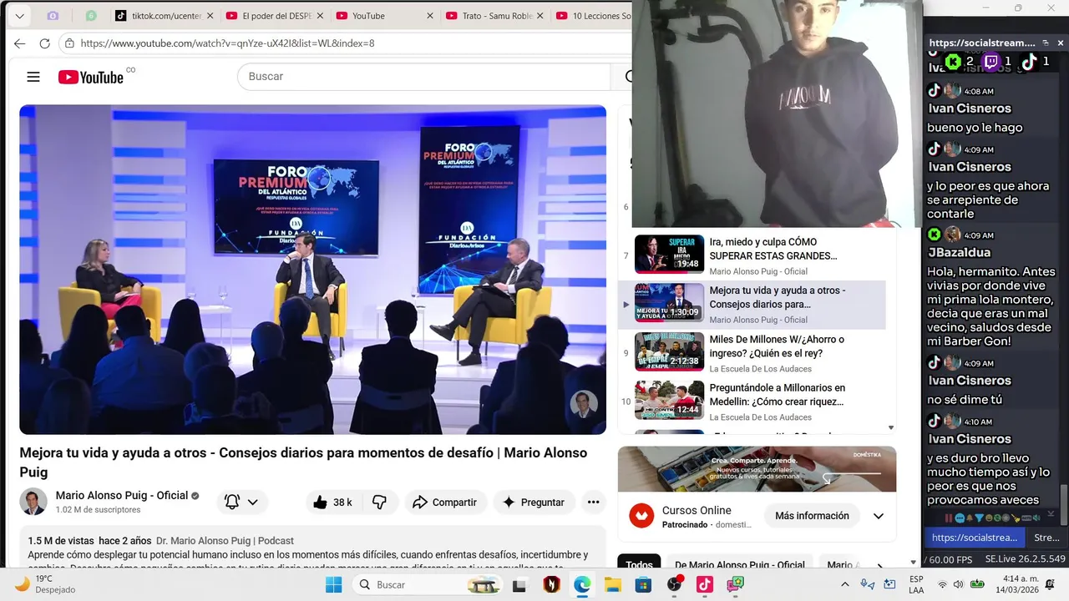Pop out the socialstream dock panel
1069x601 pixels.
[x=1046, y=43]
